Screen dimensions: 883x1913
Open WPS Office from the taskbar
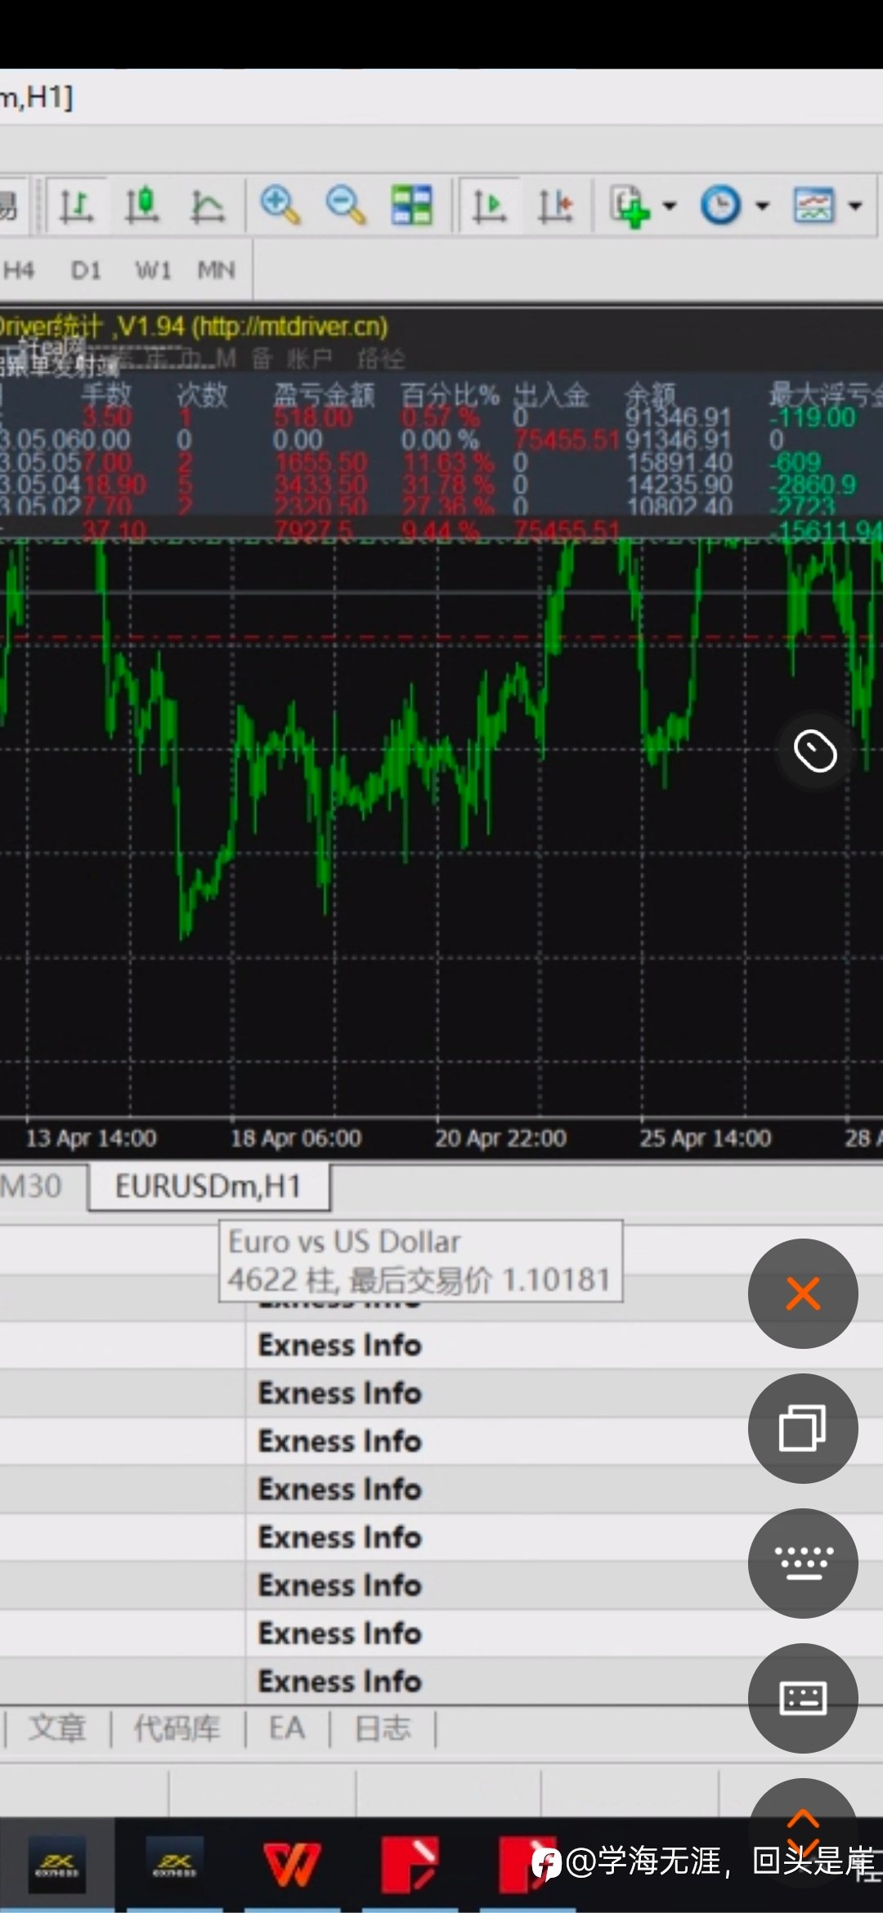(291, 1865)
